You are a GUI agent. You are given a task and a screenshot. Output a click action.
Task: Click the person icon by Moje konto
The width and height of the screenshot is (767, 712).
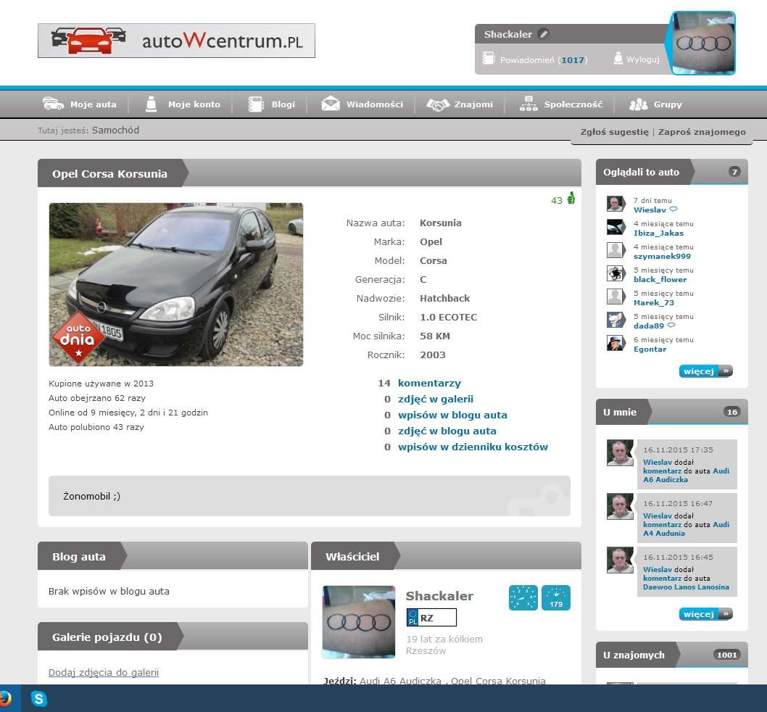(x=151, y=104)
